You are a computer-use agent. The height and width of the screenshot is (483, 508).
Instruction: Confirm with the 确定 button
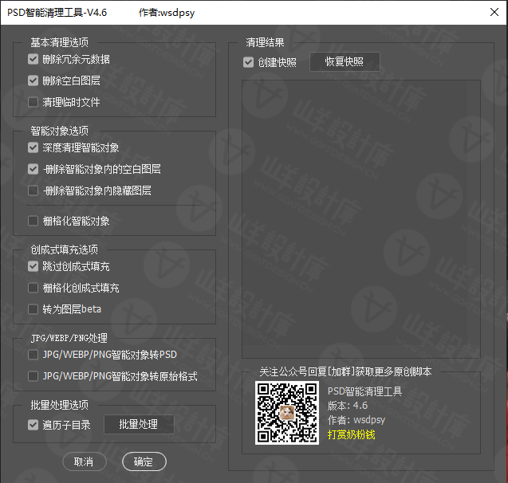click(x=144, y=461)
